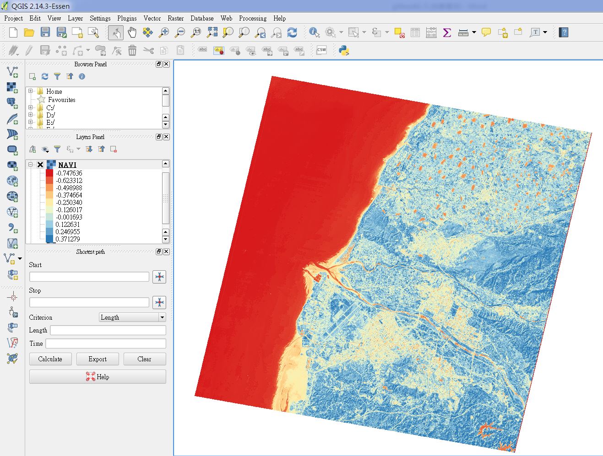Click the Zoom Full extent icon
This screenshot has height=456, width=603.
pos(212,32)
